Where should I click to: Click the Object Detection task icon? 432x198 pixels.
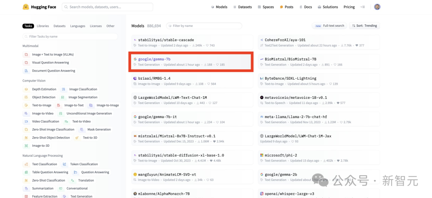point(26,97)
